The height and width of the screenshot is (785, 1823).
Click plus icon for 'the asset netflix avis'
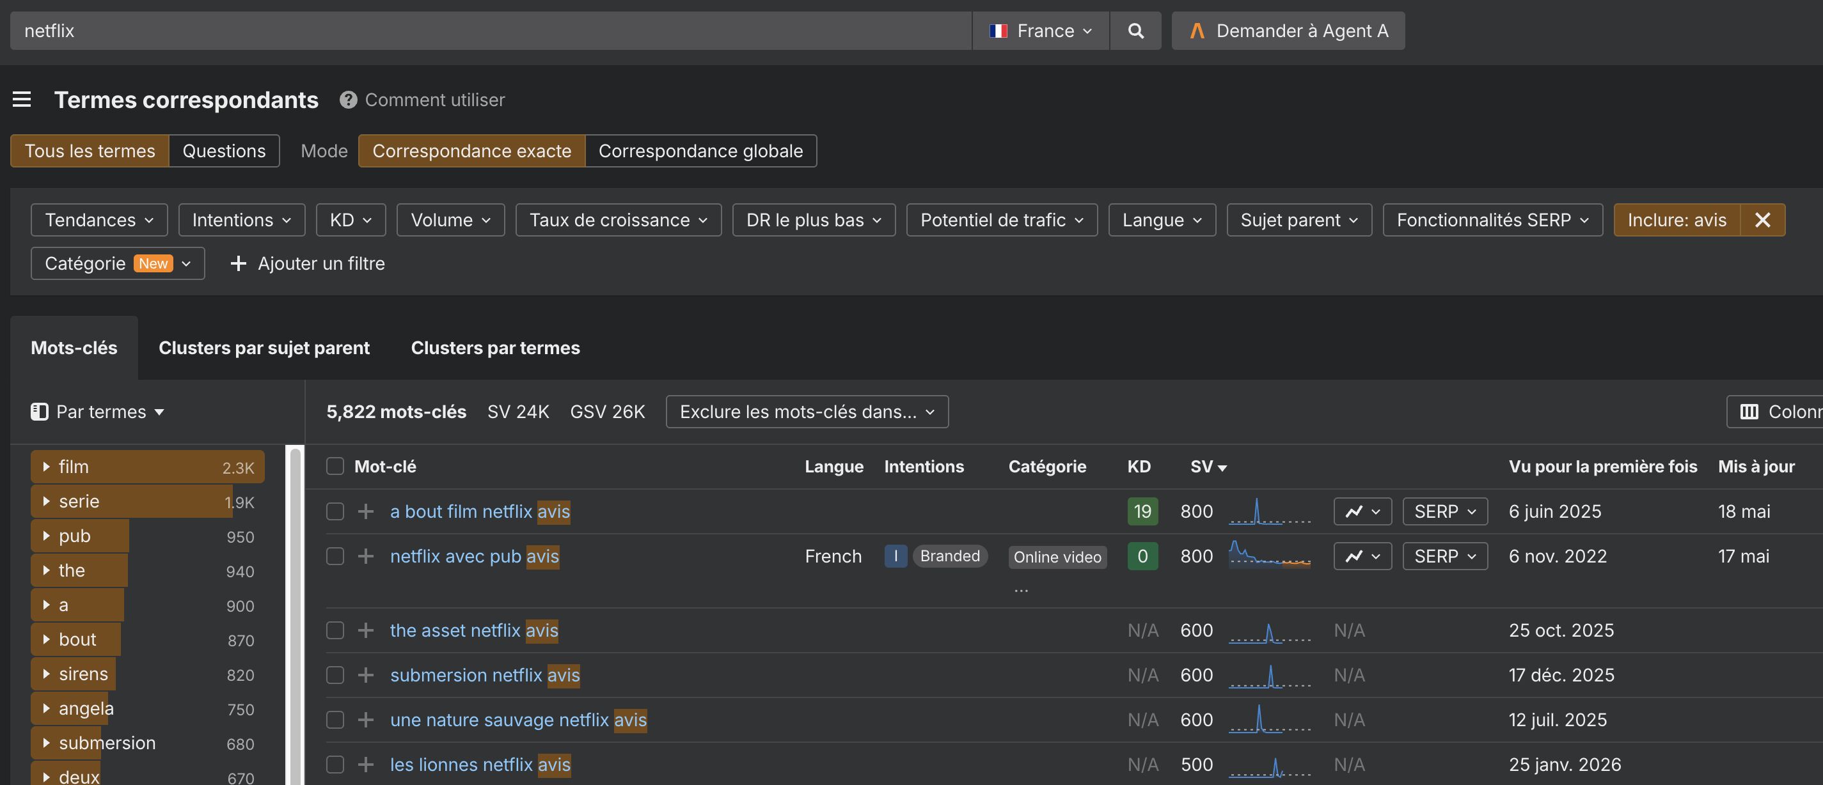pyautogui.click(x=366, y=630)
